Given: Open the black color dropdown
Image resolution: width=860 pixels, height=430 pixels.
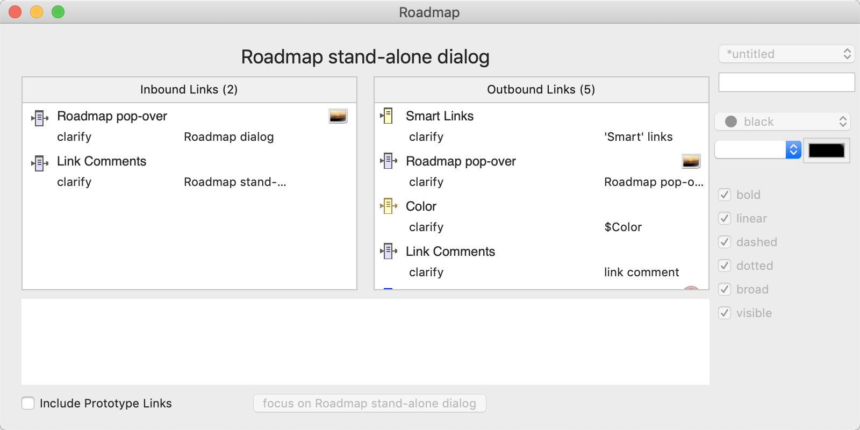Looking at the screenshot, I should tap(782, 121).
